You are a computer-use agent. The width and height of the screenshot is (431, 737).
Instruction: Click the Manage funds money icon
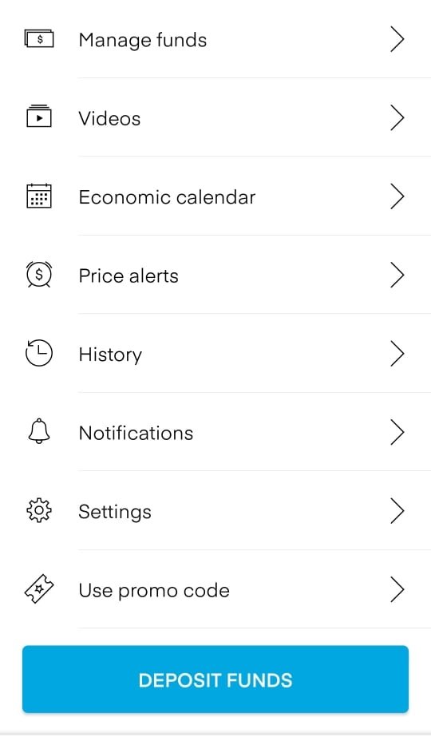39,39
